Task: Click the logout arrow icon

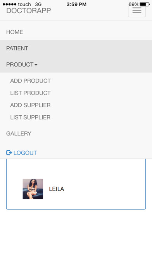Action: point(9,153)
